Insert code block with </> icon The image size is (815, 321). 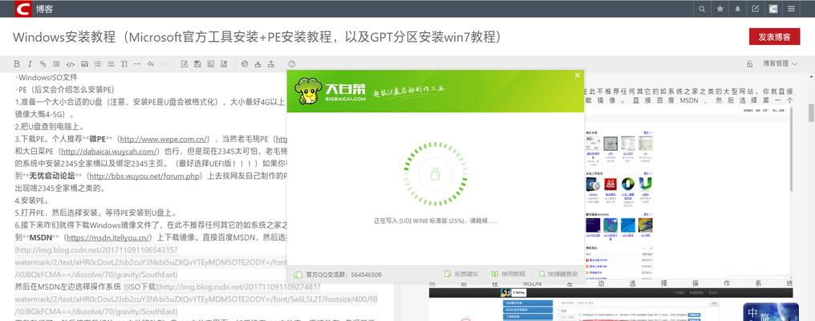point(70,64)
